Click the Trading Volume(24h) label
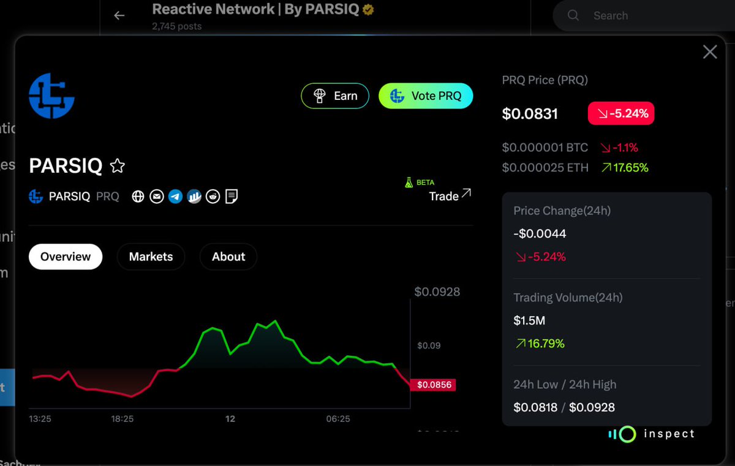Image resolution: width=735 pixels, height=466 pixels. coord(568,298)
